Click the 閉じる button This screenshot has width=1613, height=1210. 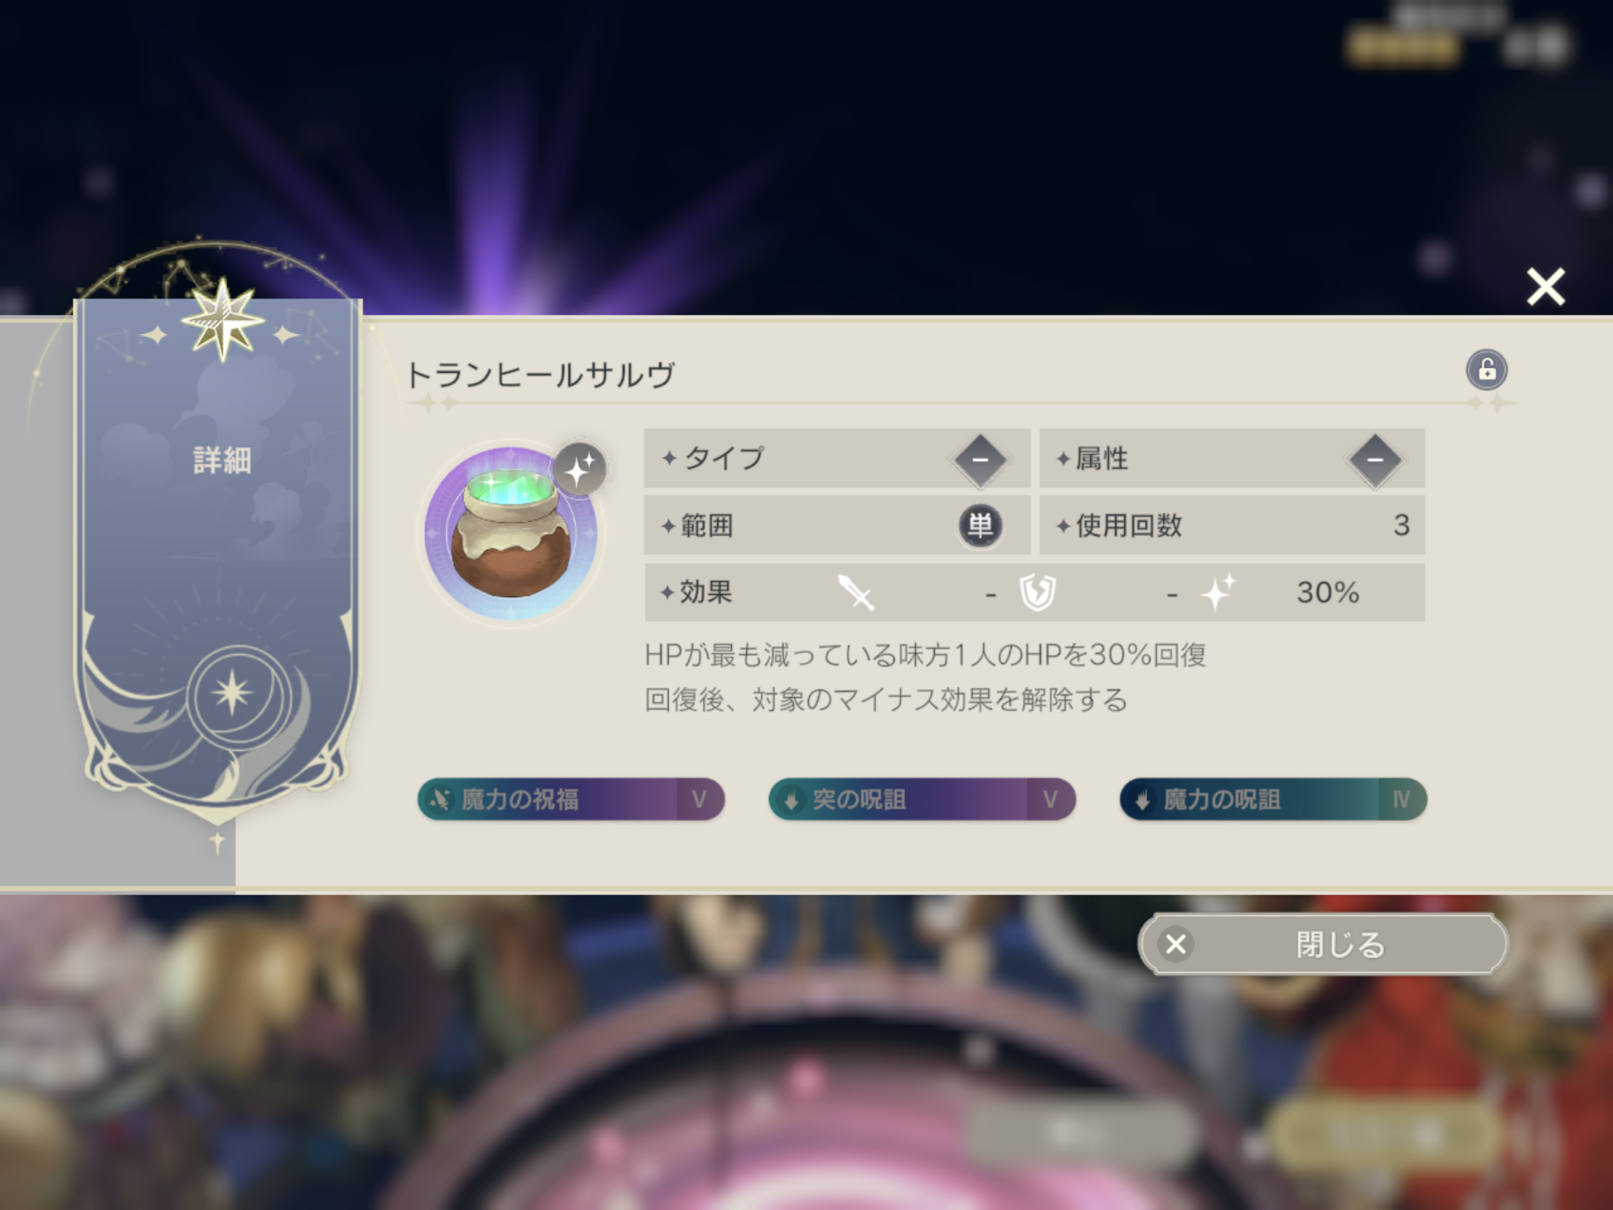pyautogui.click(x=1323, y=944)
